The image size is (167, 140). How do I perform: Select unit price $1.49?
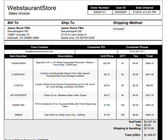(107, 115)
